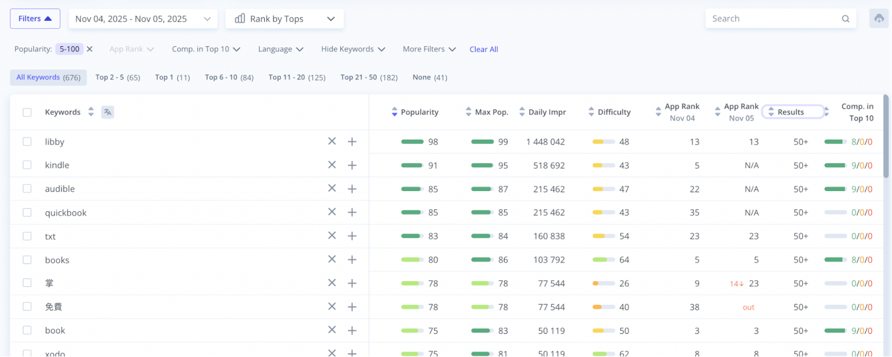Delete the 'libby' keyword row
Viewport: 892px width, 357px height.
(332, 141)
